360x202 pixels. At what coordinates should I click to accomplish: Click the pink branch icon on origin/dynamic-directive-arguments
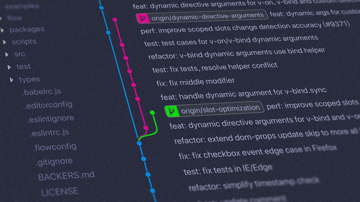click(143, 19)
